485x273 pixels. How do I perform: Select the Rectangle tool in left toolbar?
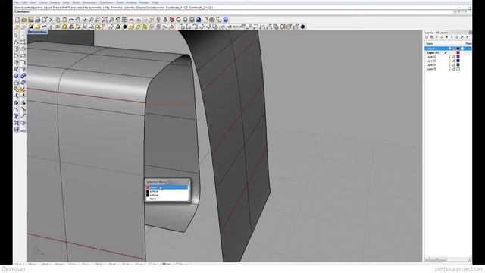click(x=23, y=55)
